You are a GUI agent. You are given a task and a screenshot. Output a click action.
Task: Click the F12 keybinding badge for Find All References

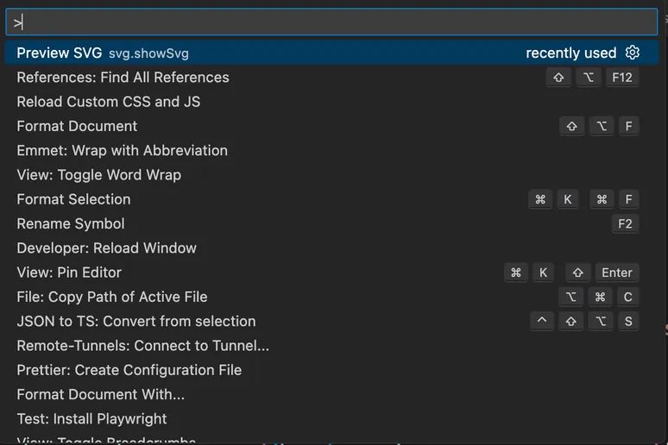point(621,78)
